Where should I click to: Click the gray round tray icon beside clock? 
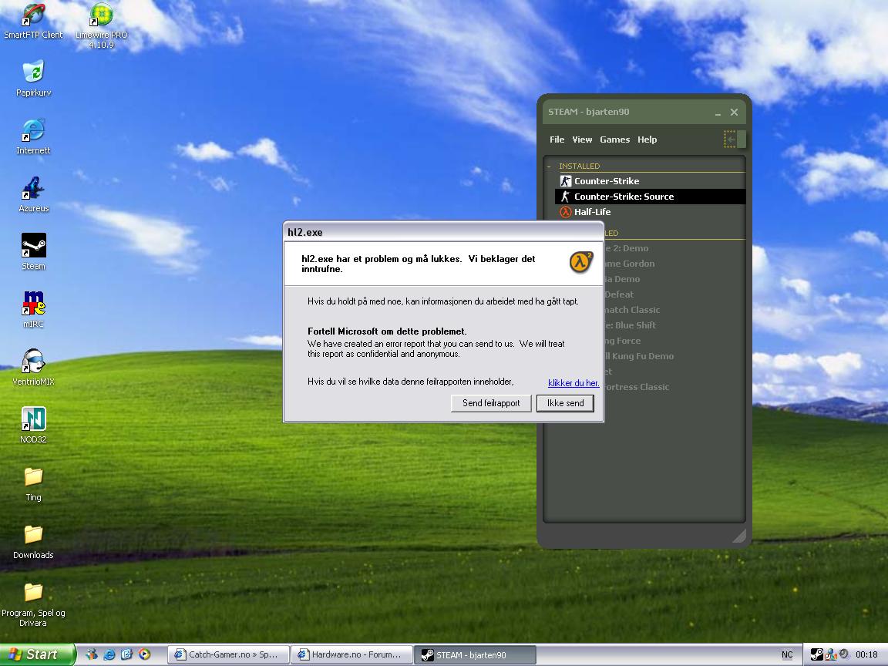pos(844,654)
